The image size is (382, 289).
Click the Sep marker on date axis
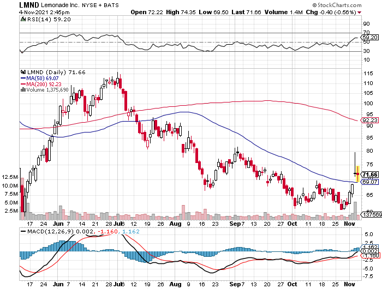(x=235, y=224)
